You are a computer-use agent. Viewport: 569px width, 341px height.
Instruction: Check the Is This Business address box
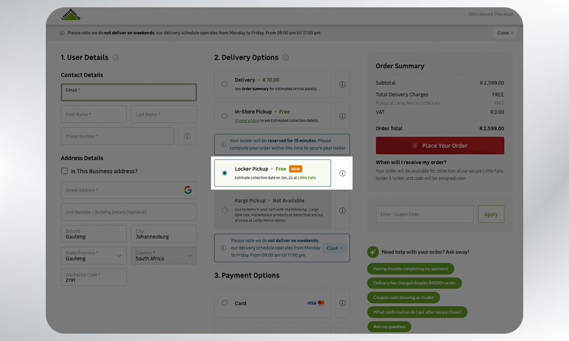(x=65, y=171)
